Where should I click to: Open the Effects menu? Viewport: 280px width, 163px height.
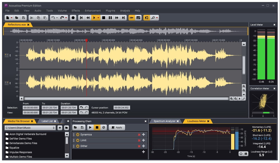coord(76,11)
